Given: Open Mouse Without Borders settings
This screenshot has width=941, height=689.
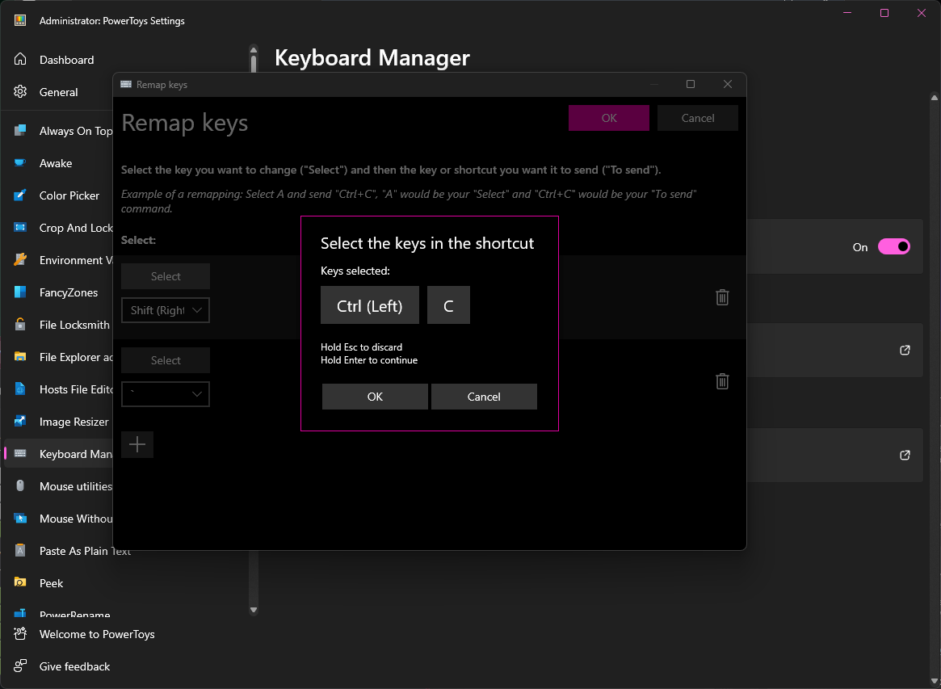Looking at the screenshot, I should [75, 519].
